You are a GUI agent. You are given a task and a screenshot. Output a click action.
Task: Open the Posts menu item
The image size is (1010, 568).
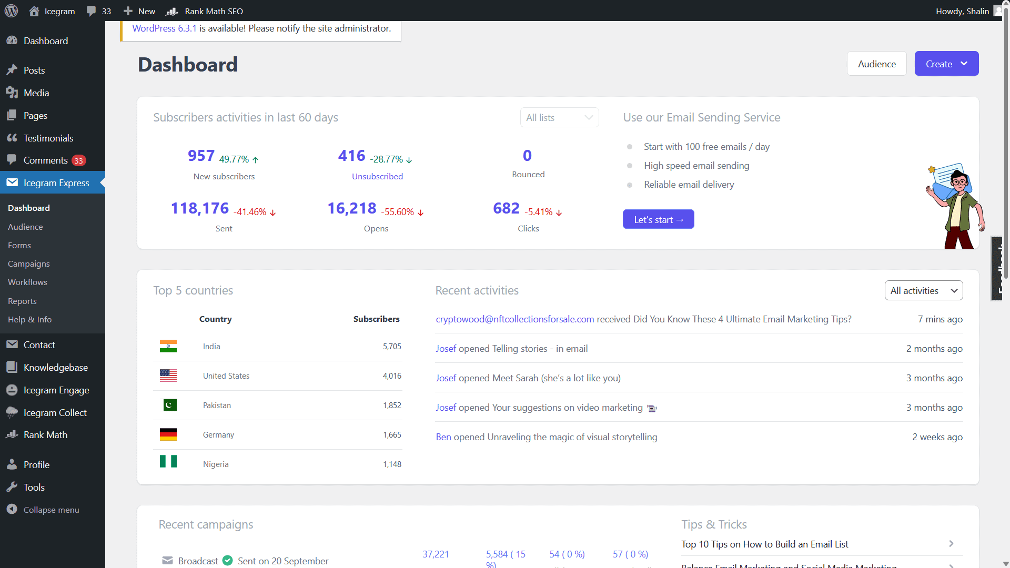(x=34, y=70)
